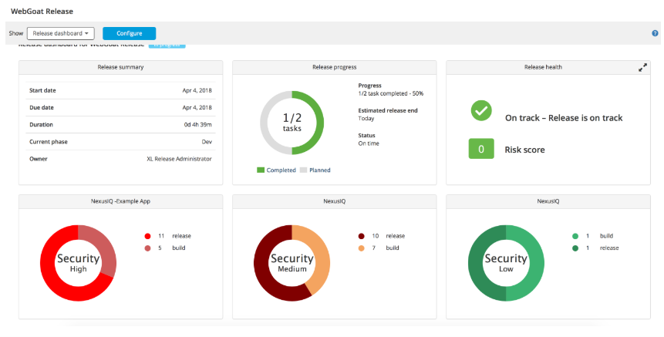Viewport: 664px width, 337px height.
Task: Toggle the Completed legend item in Release progress
Action: click(276, 170)
